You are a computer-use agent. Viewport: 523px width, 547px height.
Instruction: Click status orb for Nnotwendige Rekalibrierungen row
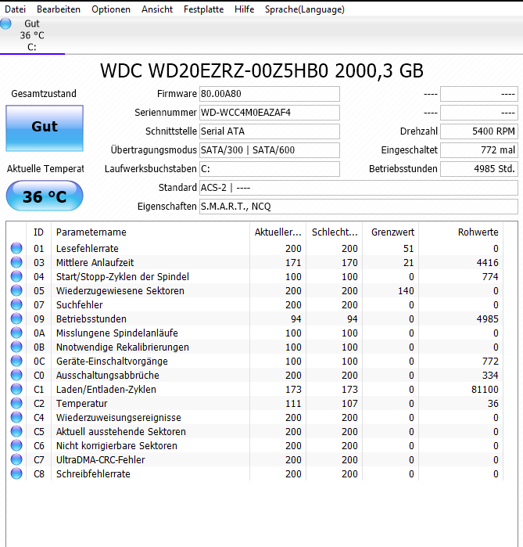(16, 347)
